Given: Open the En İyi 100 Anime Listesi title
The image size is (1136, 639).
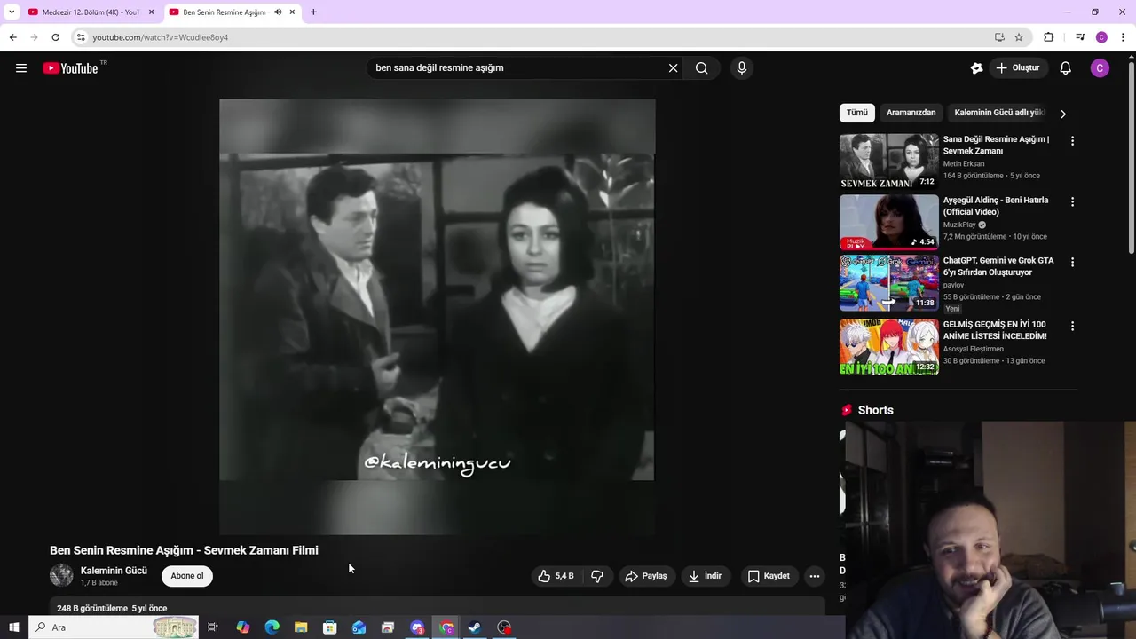Looking at the screenshot, I should pyautogui.click(x=995, y=330).
